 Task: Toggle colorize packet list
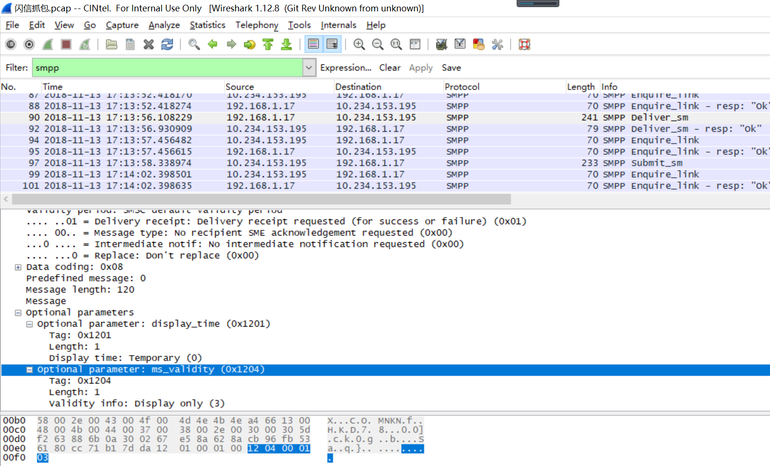[314, 45]
